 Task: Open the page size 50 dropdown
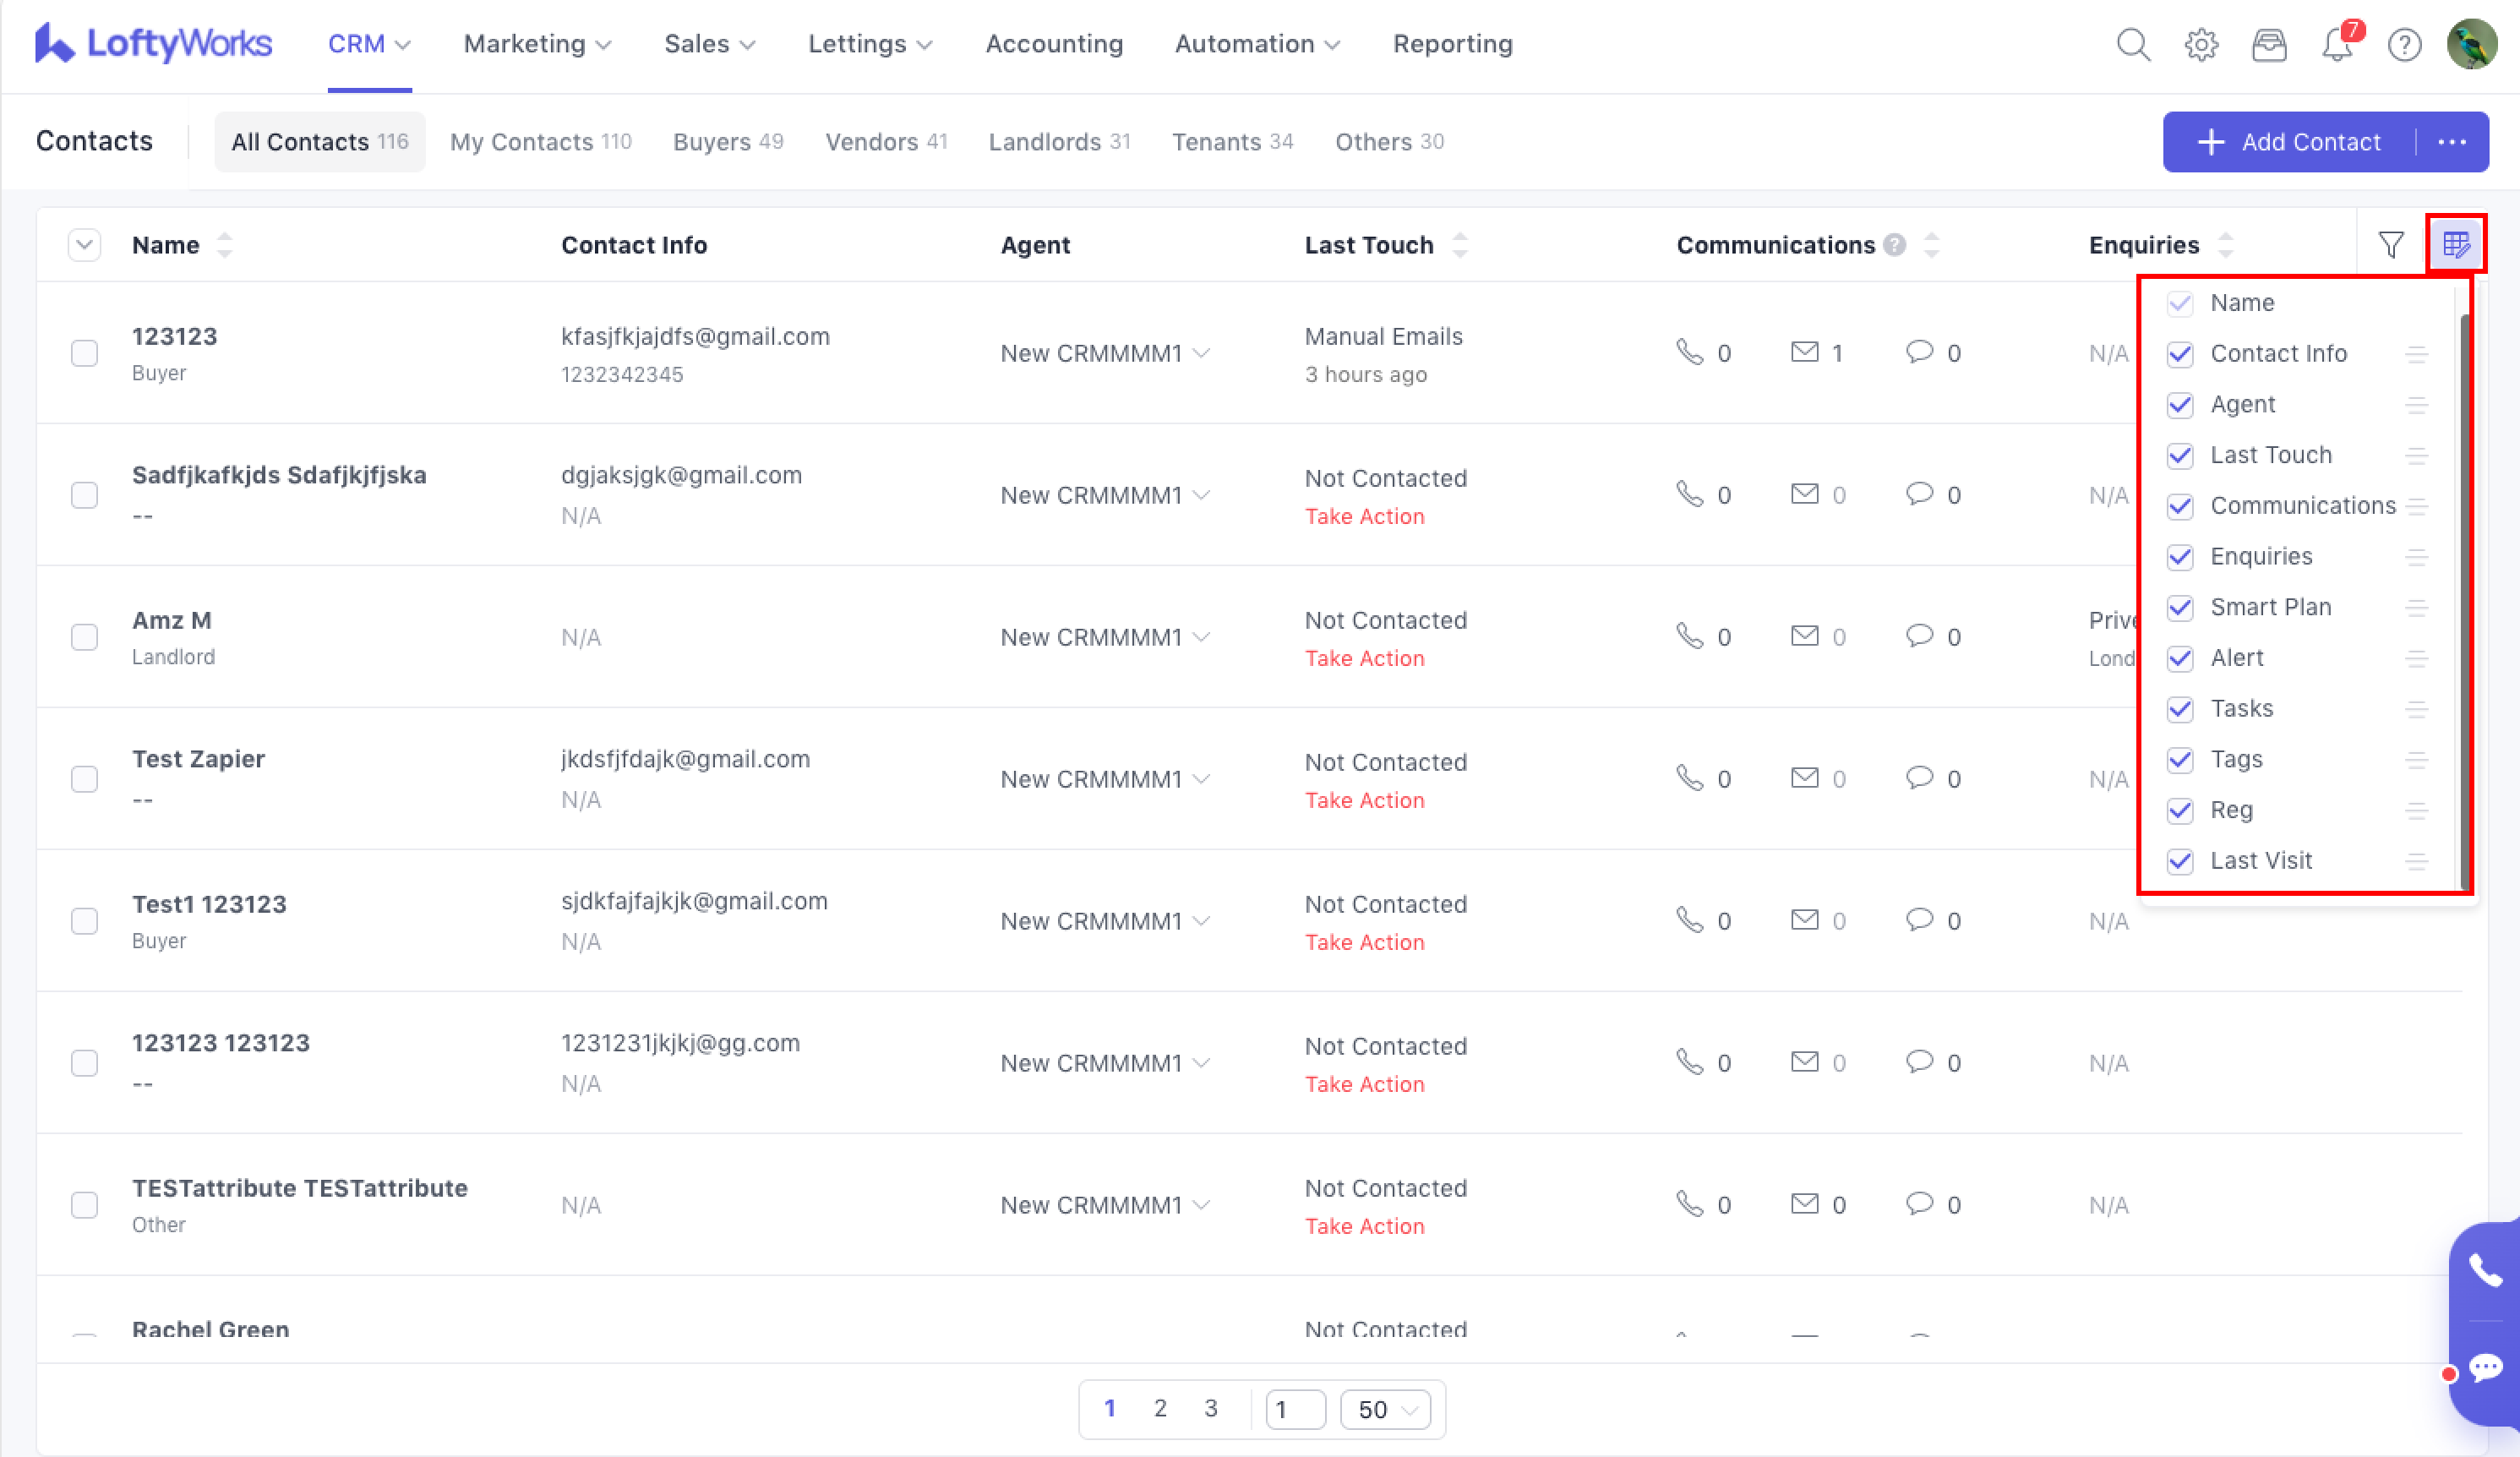1385,1410
